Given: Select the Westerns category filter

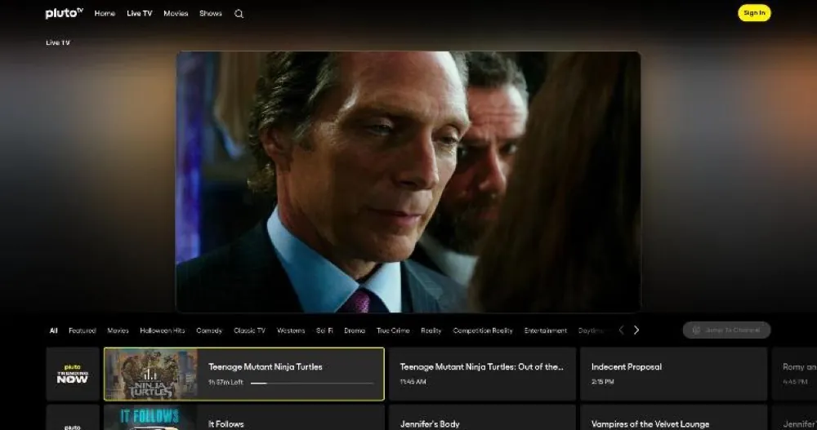Looking at the screenshot, I should (x=291, y=330).
